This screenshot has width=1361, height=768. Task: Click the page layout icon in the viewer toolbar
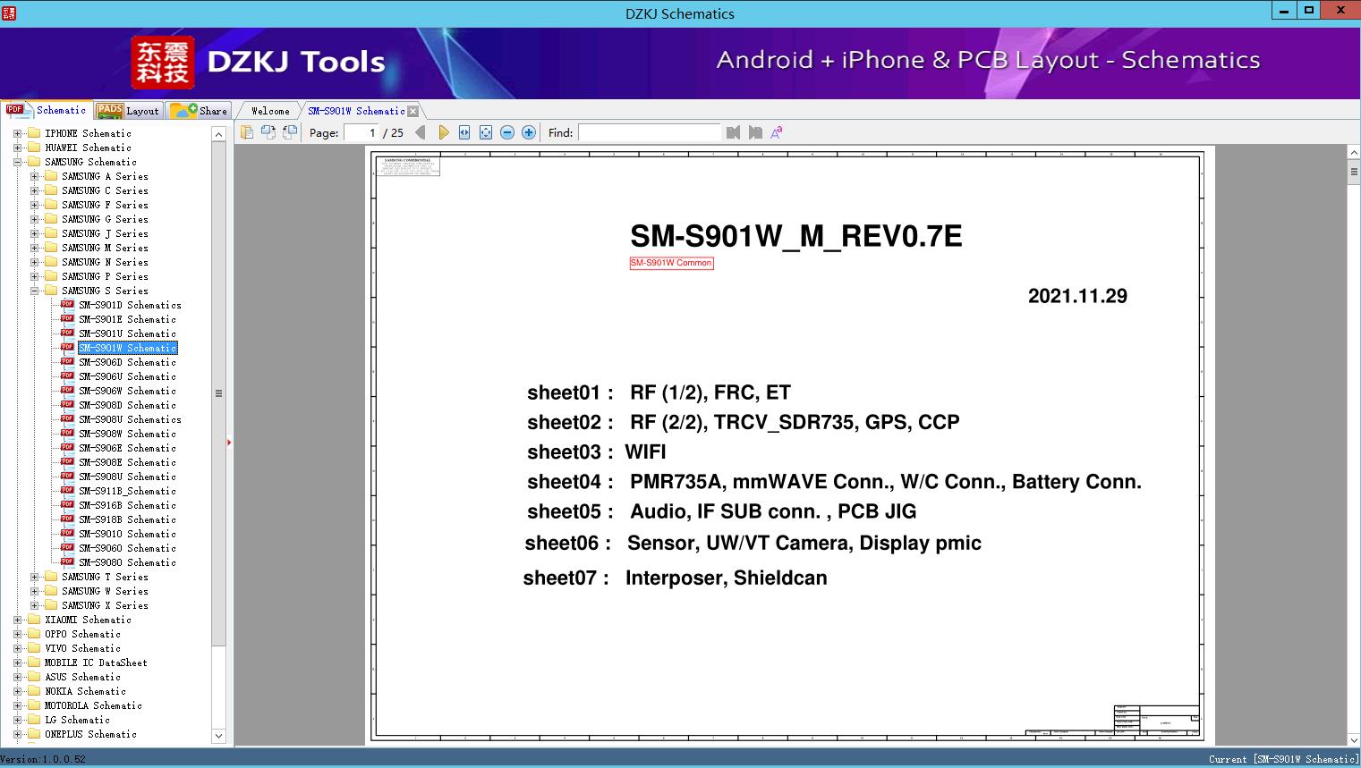point(246,132)
